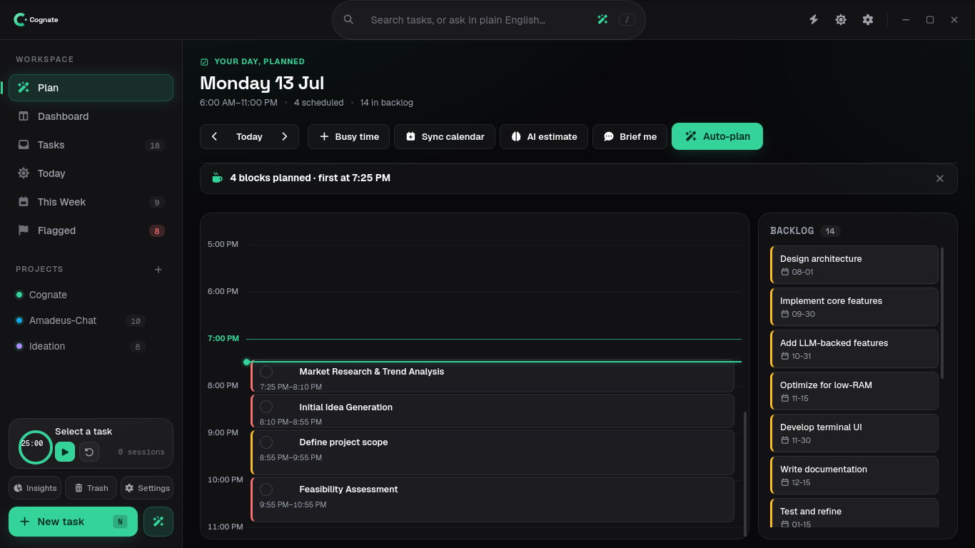Toggle the brightness theme icon
975x548 pixels.
coord(841,20)
